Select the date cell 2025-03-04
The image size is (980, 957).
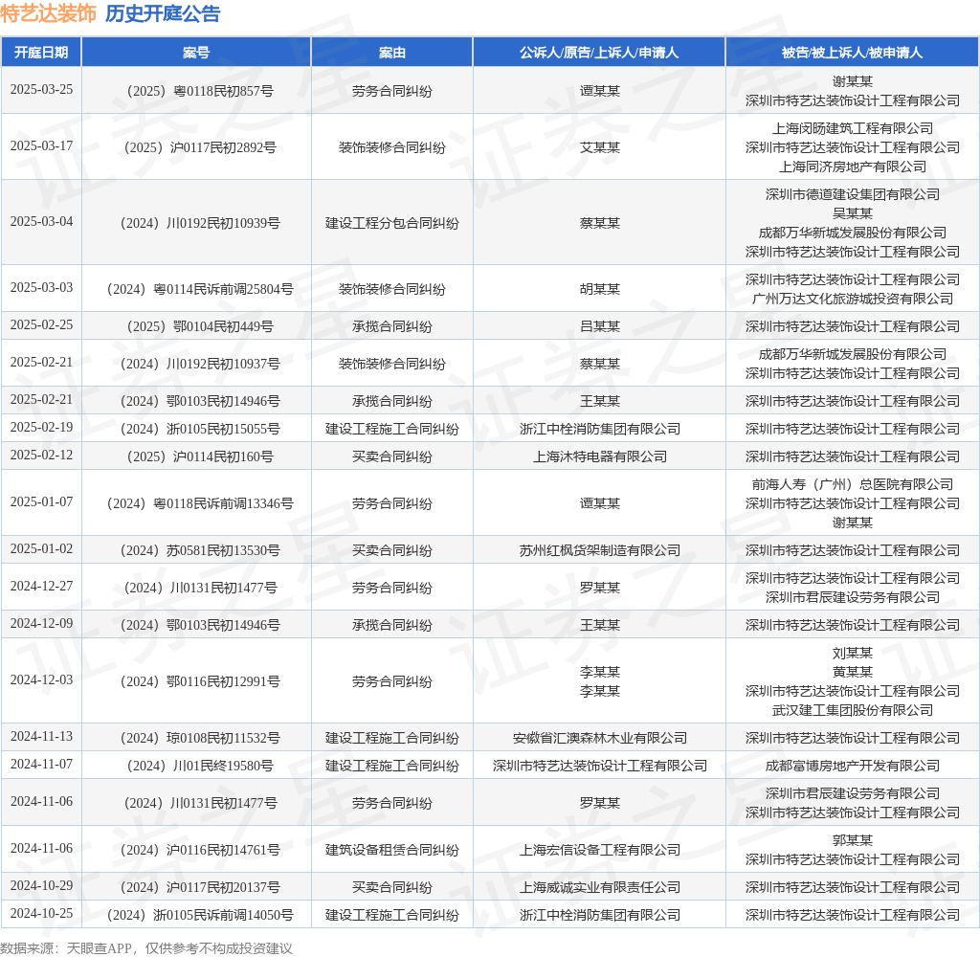(41, 222)
